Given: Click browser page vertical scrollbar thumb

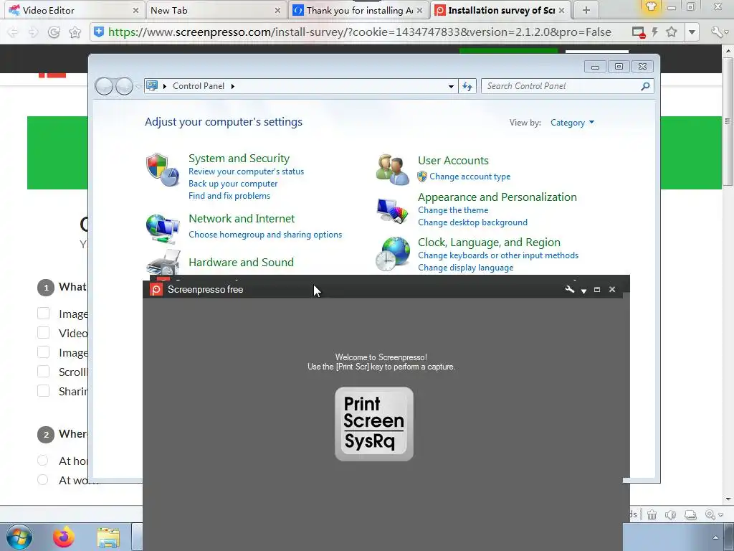Looking at the screenshot, I should pyautogui.click(x=728, y=123).
